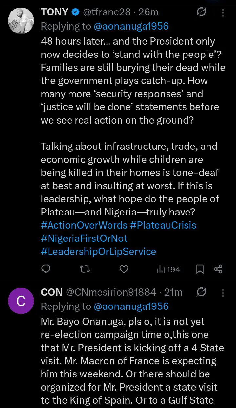Tap the #NigeriaFirstOrNot hashtag
The width and height of the screenshot is (236, 408).
coord(84,238)
